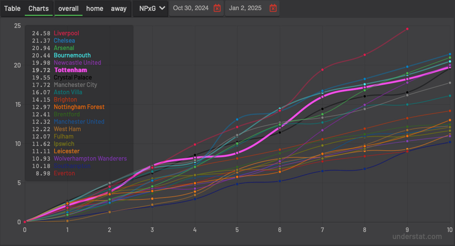
Task: Open the NPxG metric dropdown
Action: pyautogui.click(x=151, y=9)
